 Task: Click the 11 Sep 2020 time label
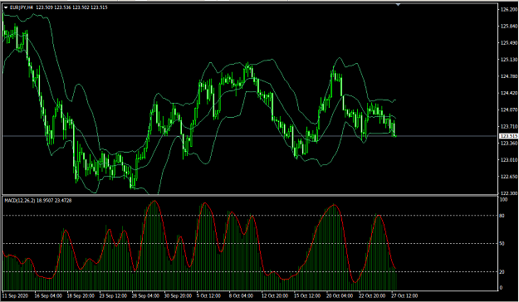click(15, 295)
